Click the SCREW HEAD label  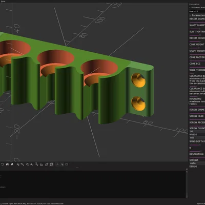pyautogui.click(x=196, y=116)
